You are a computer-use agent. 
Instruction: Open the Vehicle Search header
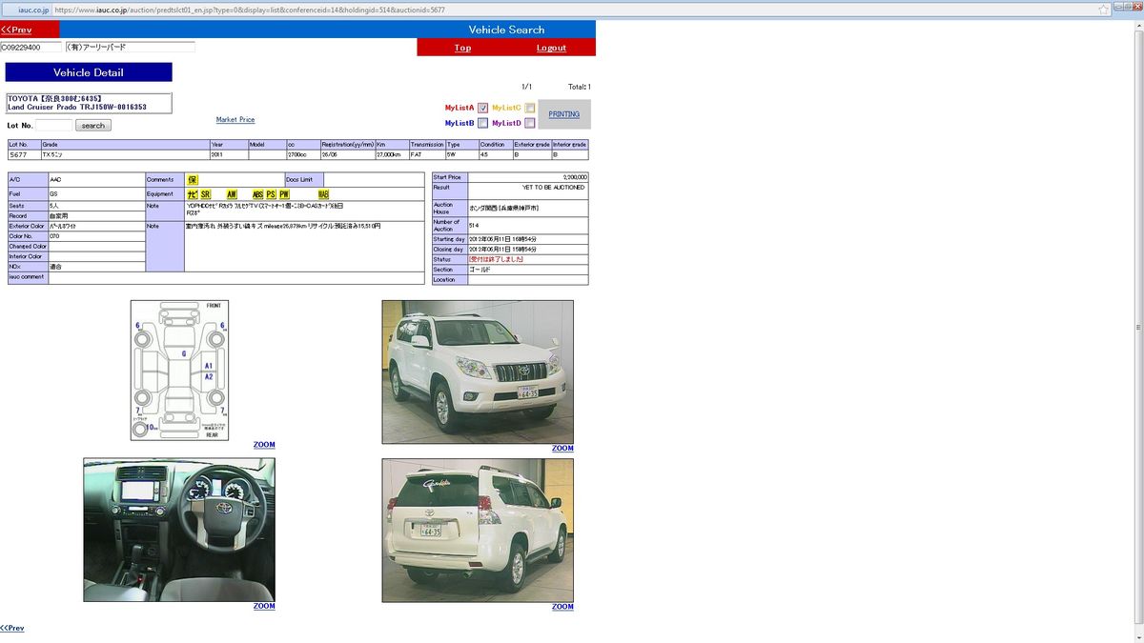click(506, 30)
